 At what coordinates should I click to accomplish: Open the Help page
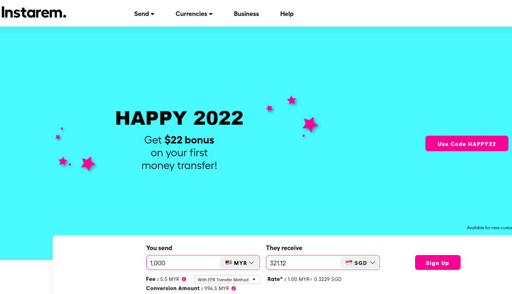pyautogui.click(x=287, y=14)
